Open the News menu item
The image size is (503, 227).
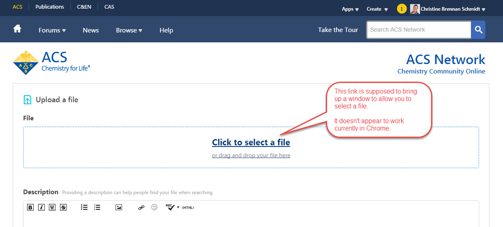click(91, 30)
